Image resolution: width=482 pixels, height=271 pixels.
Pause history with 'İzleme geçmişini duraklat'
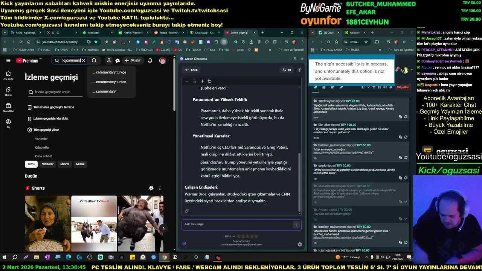coord(48,119)
